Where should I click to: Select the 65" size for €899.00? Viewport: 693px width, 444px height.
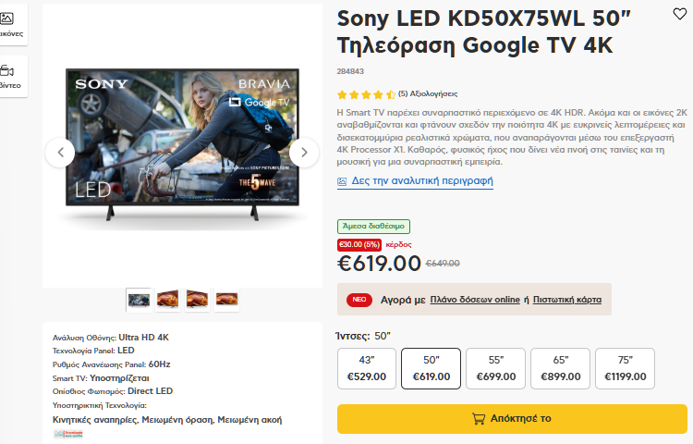(560, 368)
